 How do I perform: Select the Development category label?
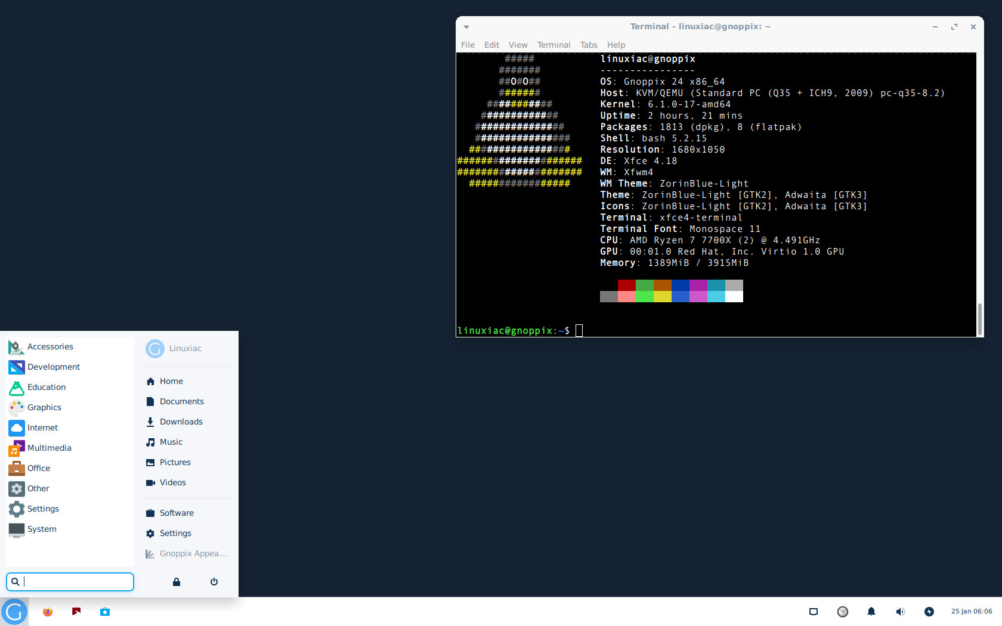[54, 367]
